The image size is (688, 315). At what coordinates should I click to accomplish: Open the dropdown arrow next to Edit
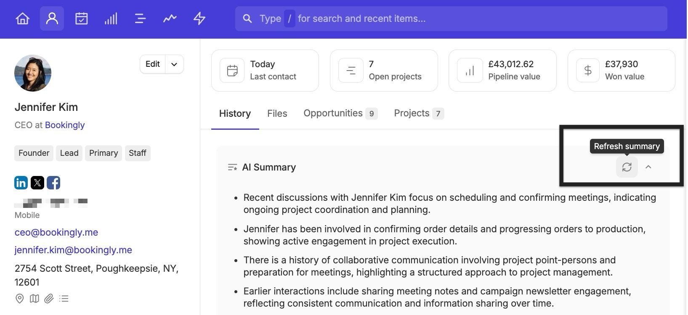click(x=174, y=64)
